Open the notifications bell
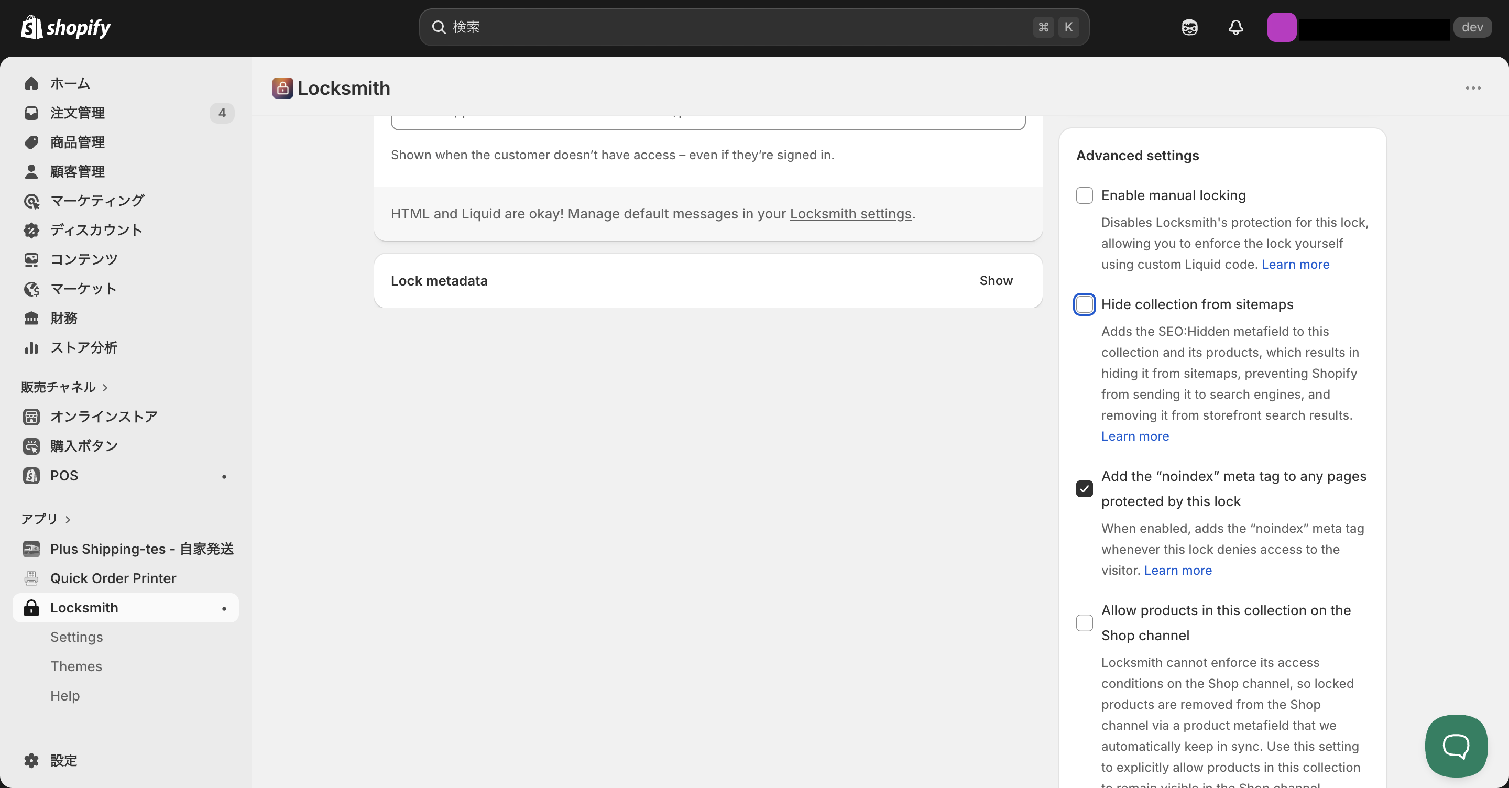Screen dimensions: 1509x788 click(x=1235, y=27)
